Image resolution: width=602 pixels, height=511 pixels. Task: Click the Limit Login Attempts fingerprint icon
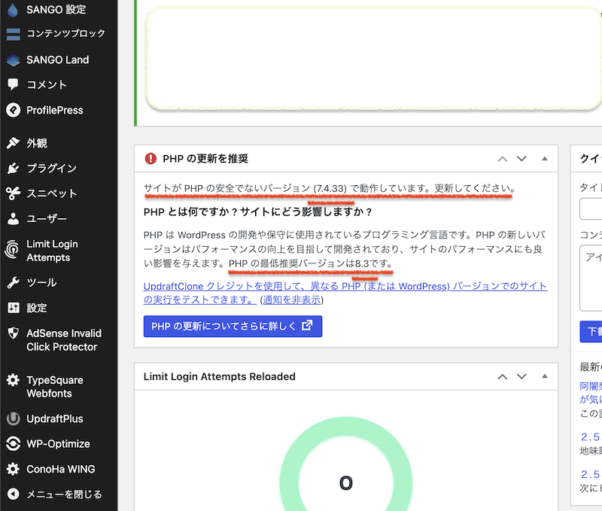click(x=12, y=250)
